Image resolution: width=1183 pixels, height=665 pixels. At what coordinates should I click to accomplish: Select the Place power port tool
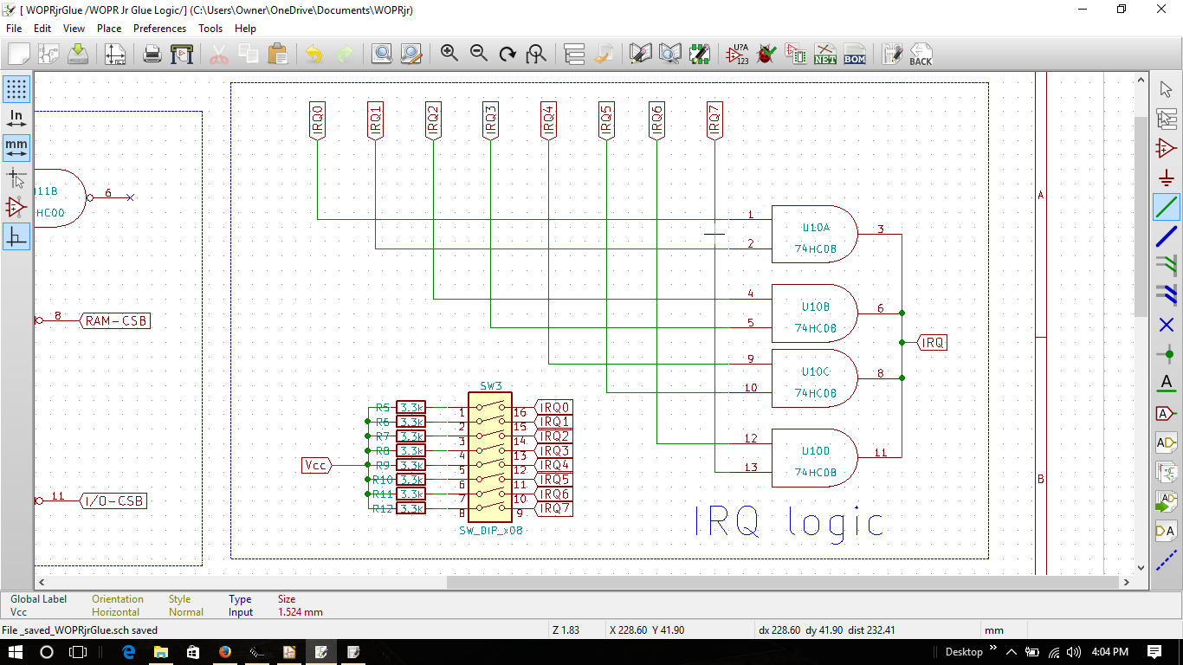1167,178
